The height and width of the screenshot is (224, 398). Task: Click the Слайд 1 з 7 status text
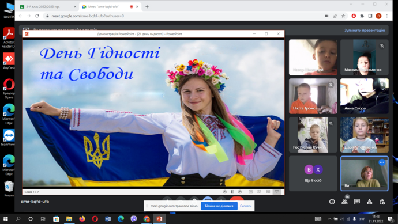click(32, 192)
